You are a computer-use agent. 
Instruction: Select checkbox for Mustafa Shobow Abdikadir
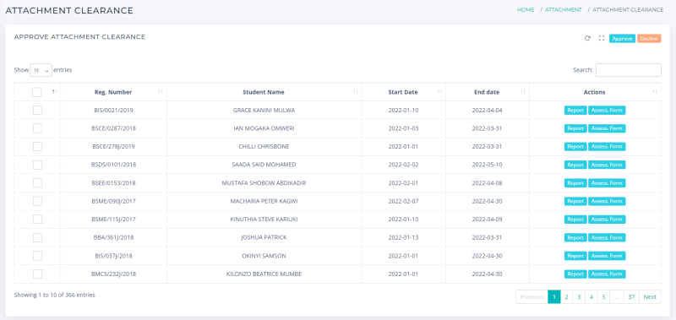(x=37, y=183)
